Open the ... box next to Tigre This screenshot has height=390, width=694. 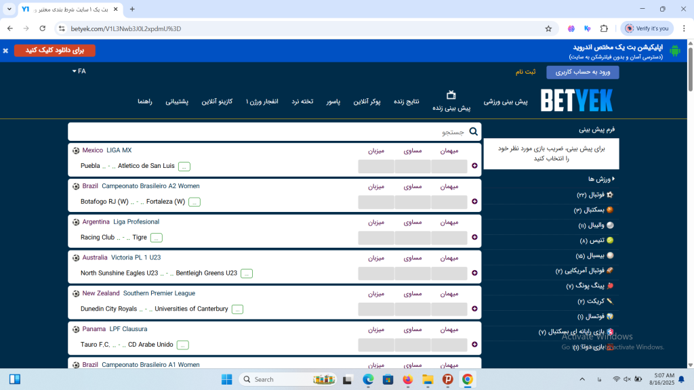click(157, 238)
